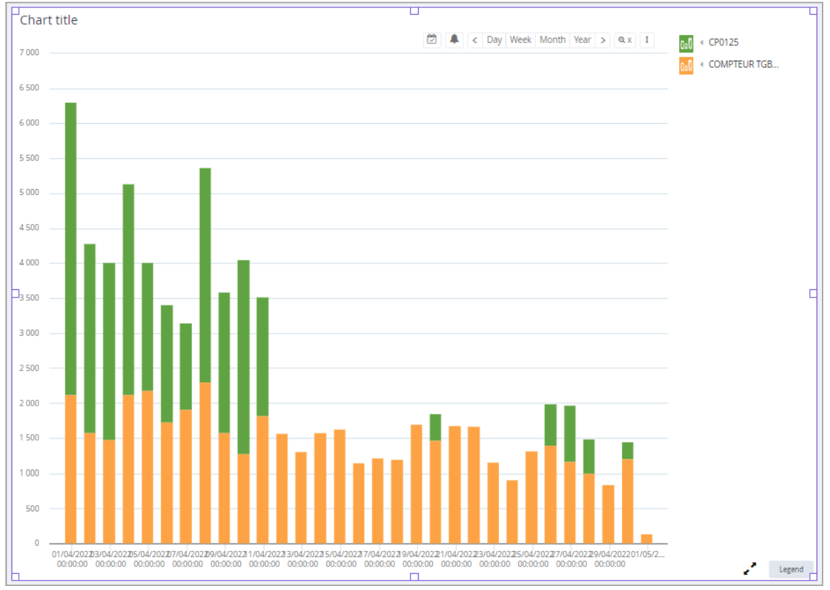
Task: Toggle the Legend panel button
Action: (x=791, y=569)
